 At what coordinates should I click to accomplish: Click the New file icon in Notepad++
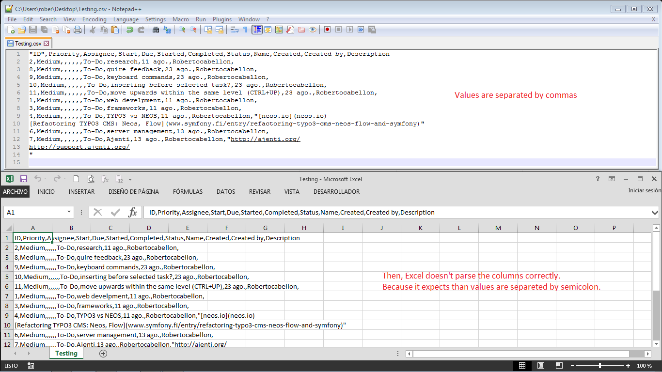click(x=11, y=30)
